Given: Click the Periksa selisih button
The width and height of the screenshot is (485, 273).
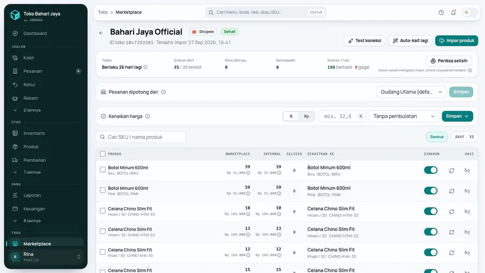Looking at the screenshot, I should (449, 60).
